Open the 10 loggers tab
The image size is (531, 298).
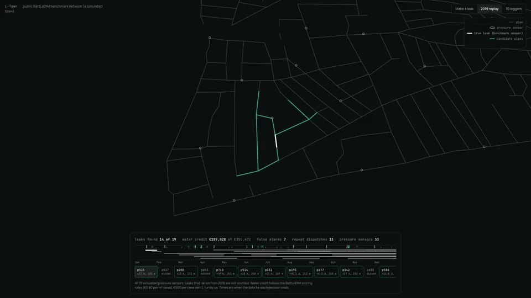[x=513, y=9]
